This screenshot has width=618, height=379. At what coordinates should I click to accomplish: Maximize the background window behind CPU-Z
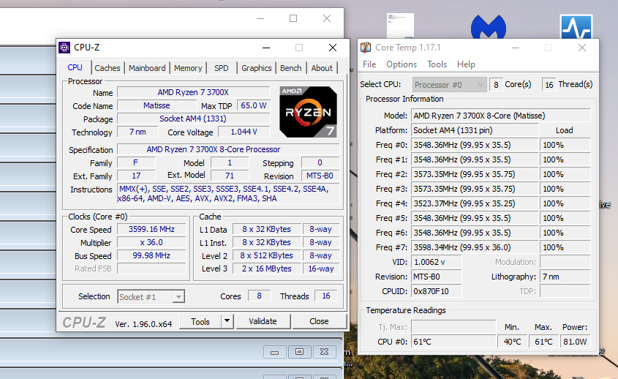(293, 18)
